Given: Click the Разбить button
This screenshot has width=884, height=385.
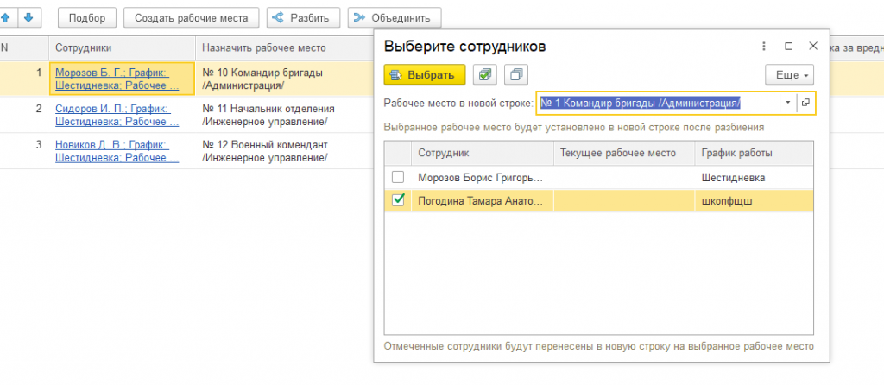Looking at the screenshot, I should pyautogui.click(x=303, y=18).
